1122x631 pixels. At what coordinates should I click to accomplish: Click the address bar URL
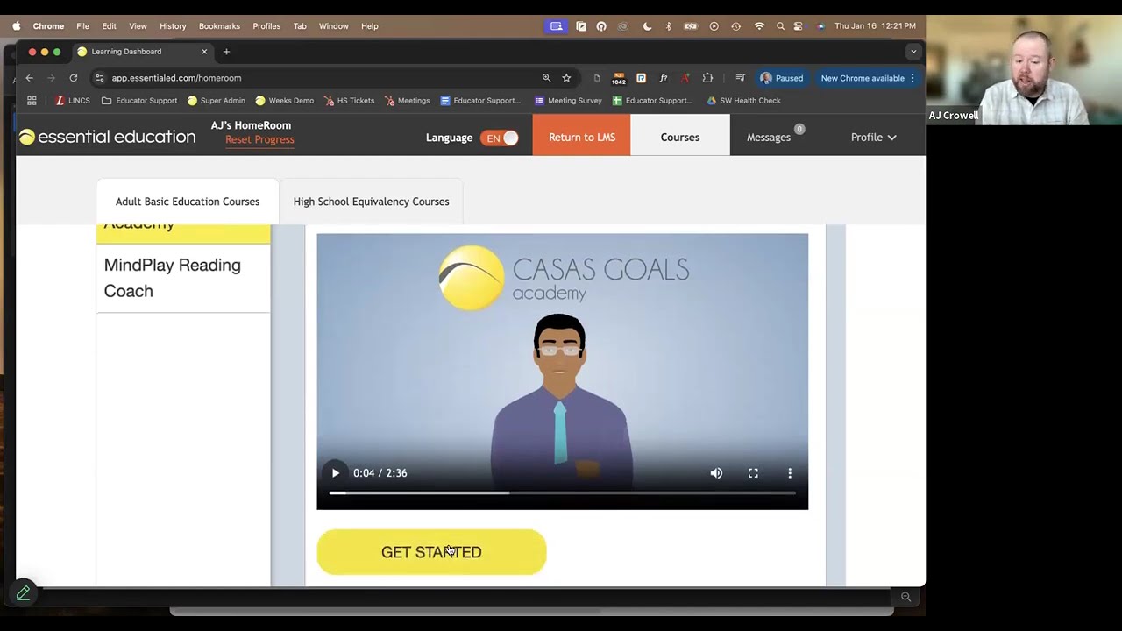tap(176, 78)
